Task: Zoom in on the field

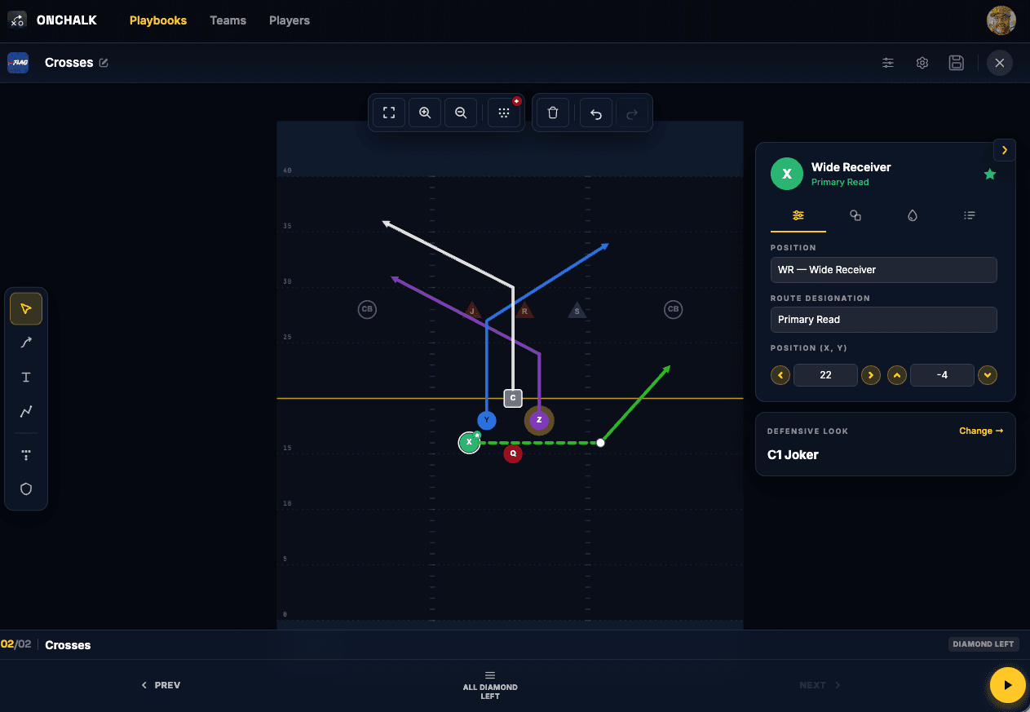Action: (x=425, y=113)
